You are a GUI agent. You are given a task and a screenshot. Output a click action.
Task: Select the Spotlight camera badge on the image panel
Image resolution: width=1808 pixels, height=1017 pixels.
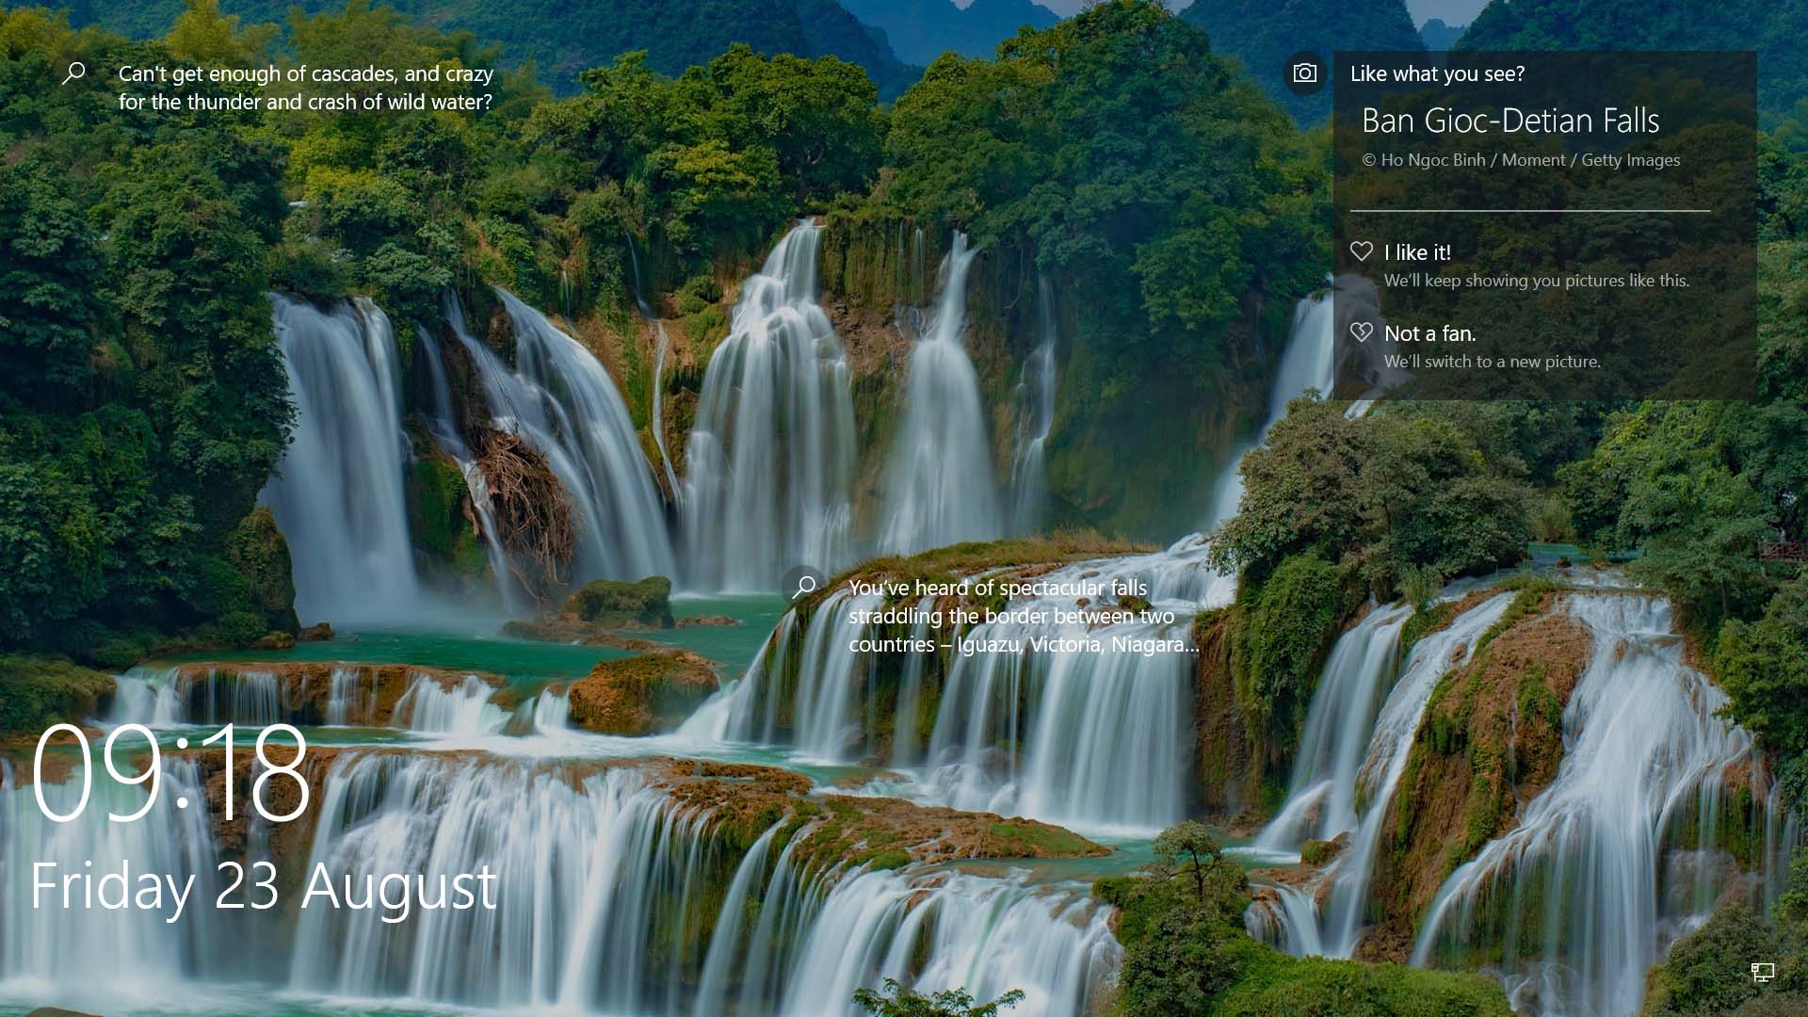(x=1305, y=72)
